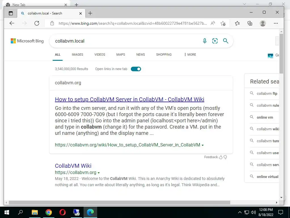
Task: Open the MORE search categories menu
Action: tap(190, 54)
